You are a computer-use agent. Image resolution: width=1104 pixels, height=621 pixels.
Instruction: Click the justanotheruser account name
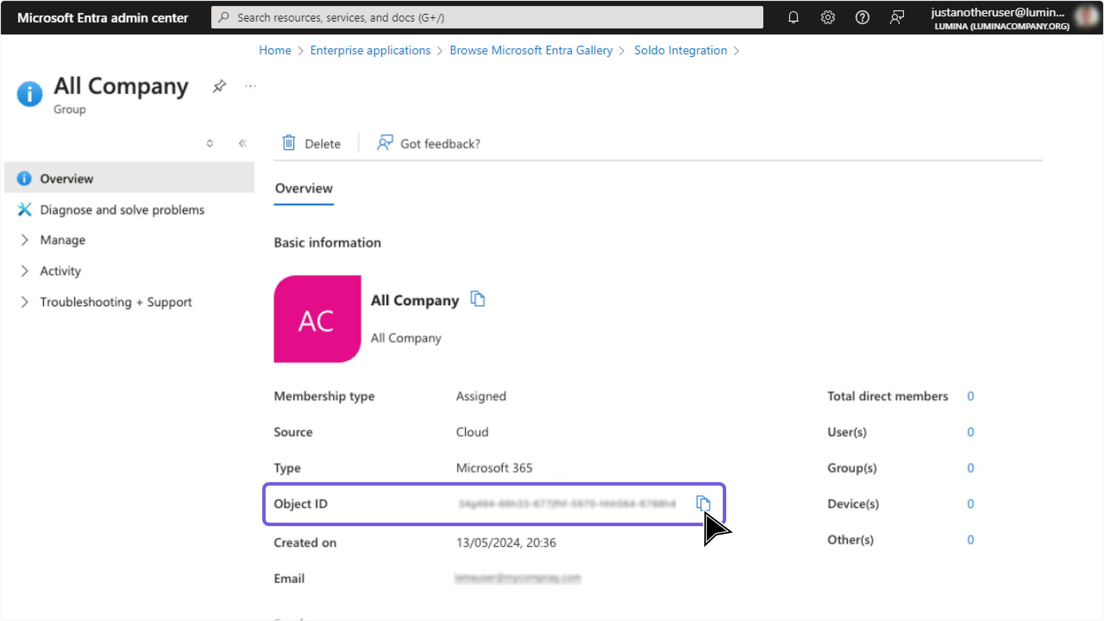[x=997, y=13]
